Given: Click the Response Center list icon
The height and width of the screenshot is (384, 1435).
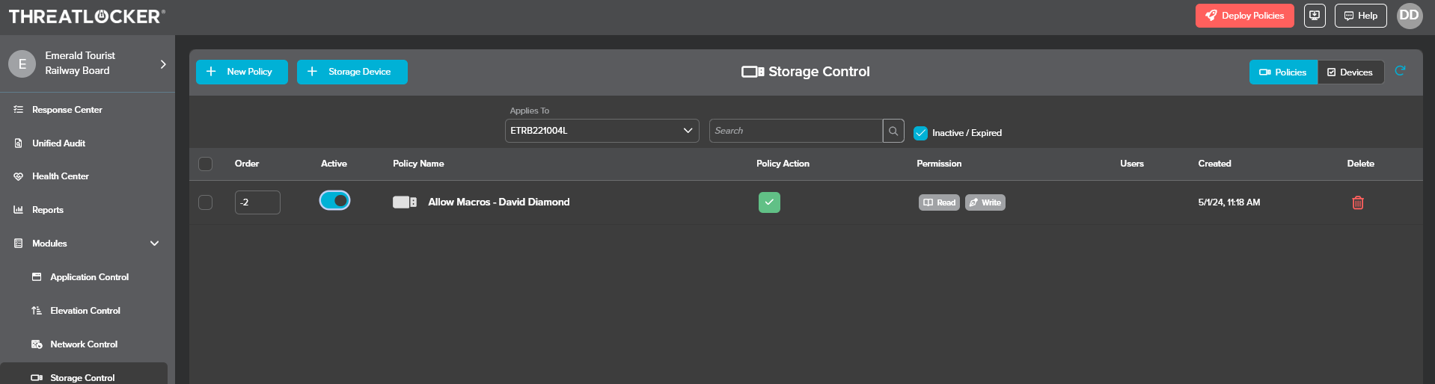Looking at the screenshot, I should (x=19, y=110).
